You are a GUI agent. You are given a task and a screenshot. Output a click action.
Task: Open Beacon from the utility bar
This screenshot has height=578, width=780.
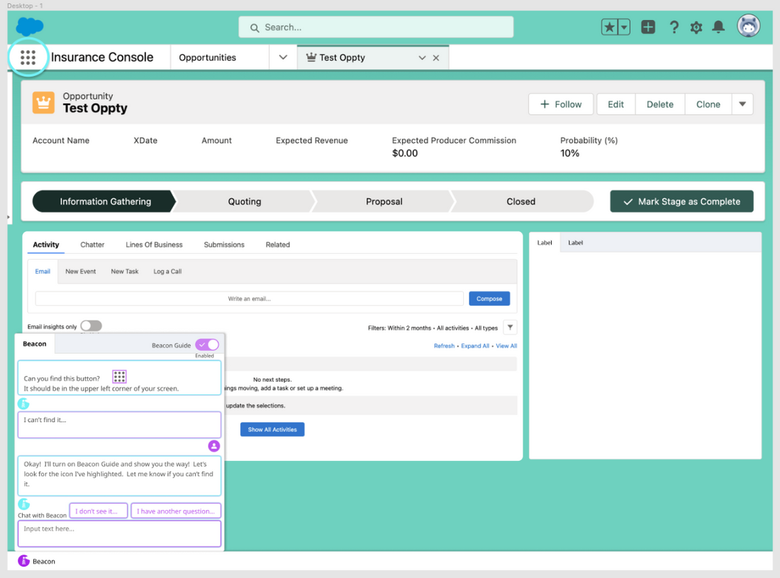click(38, 561)
